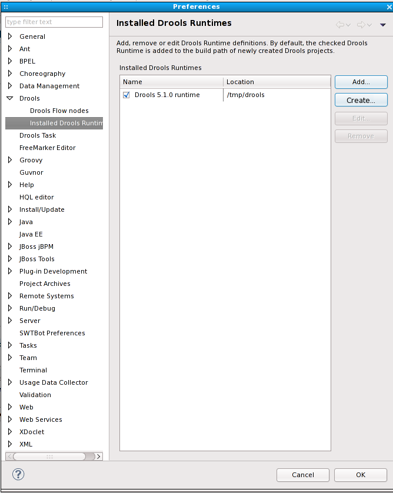Open the SWTBot Preferences page

click(x=52, y=333)
